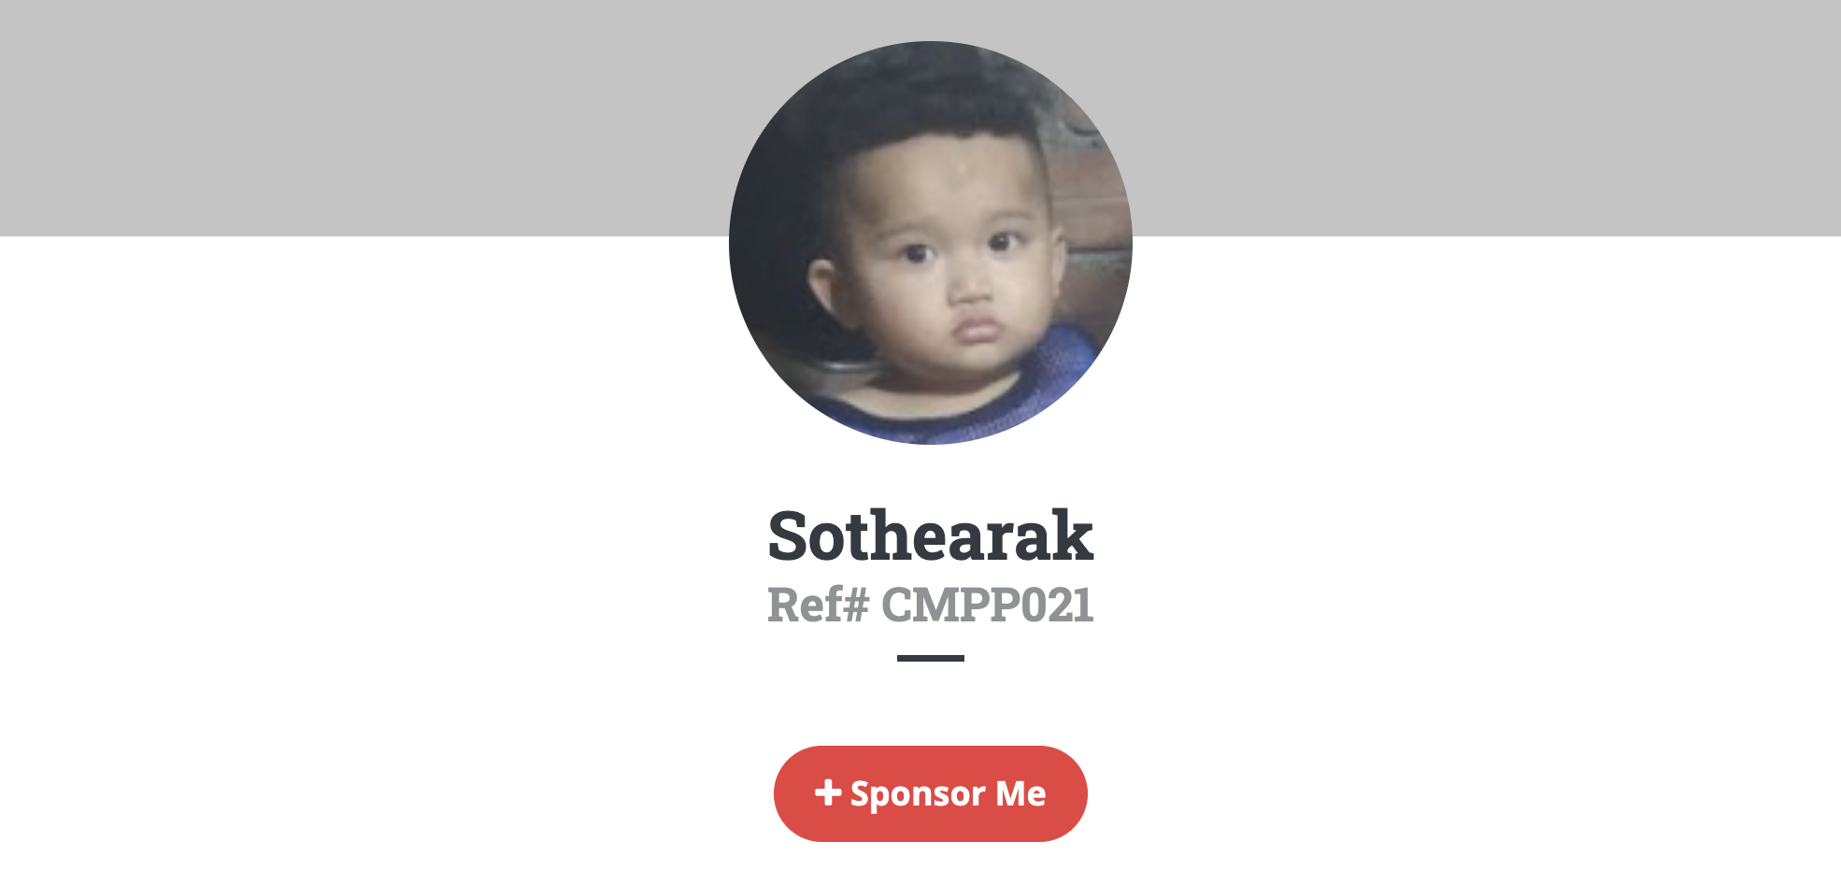Select the CMPP021 code in the reference line
The width and height of the screenshot is (1841, 884).
[988, 605]
